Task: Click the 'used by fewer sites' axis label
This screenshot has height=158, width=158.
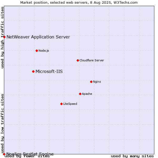Action: 27,156
